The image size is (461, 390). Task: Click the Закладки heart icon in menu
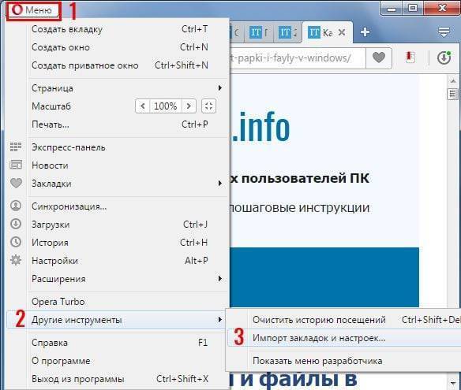pos(16,183)
